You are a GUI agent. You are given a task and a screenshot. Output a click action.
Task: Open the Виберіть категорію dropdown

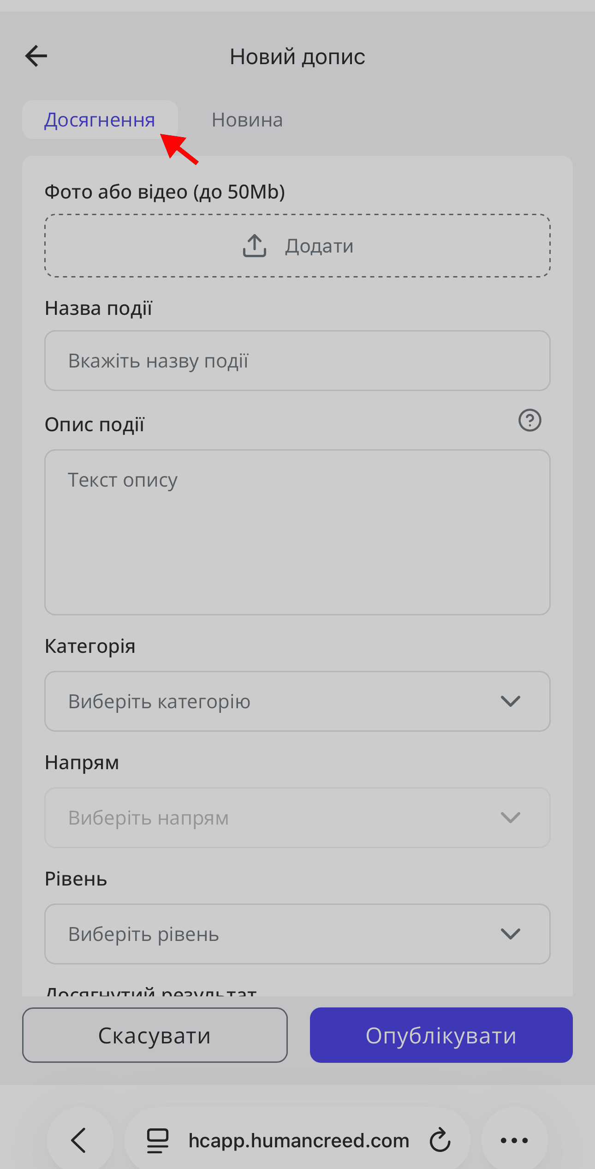click(x=297, y=701)
